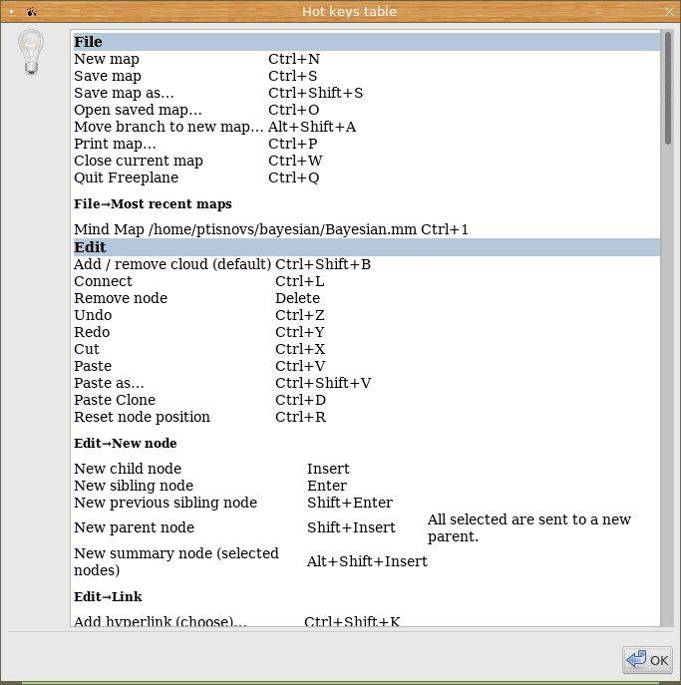
Task: Click 'New summary node (selected nodes)' entry
Action: coord(176,561)
